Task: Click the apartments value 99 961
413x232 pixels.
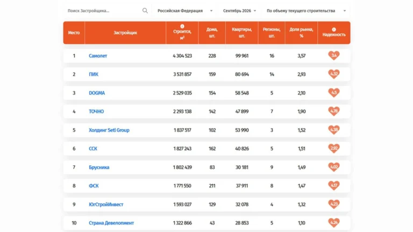Action: [x=242, y=56]
